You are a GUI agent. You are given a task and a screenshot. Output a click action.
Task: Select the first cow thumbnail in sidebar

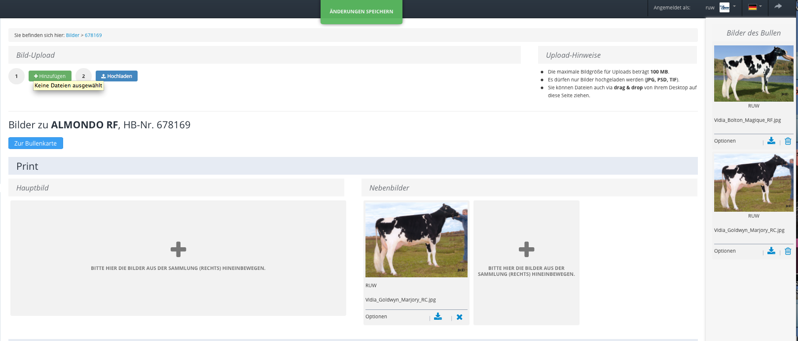coord(753,74)
